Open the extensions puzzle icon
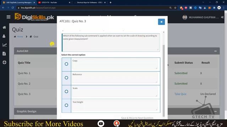The height and width of the screenshot is (127, 227). [x=214, y=8]
